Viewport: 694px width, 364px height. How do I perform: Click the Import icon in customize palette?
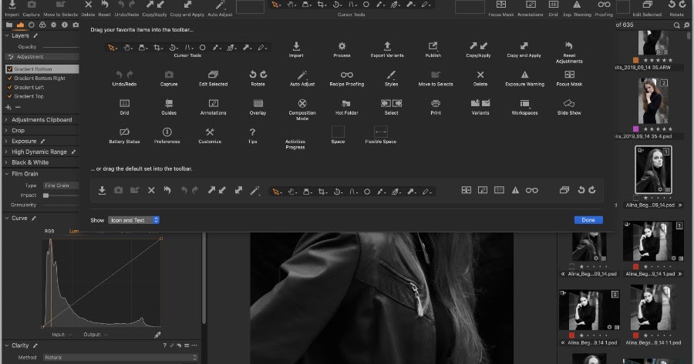tap(296, 46)
